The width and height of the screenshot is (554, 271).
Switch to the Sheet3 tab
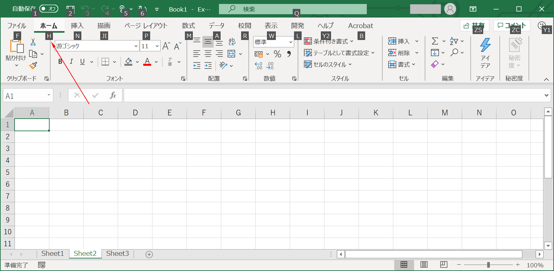117,253
